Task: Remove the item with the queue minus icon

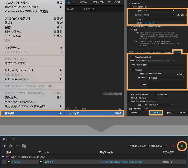Action: (x=18, y=146)
